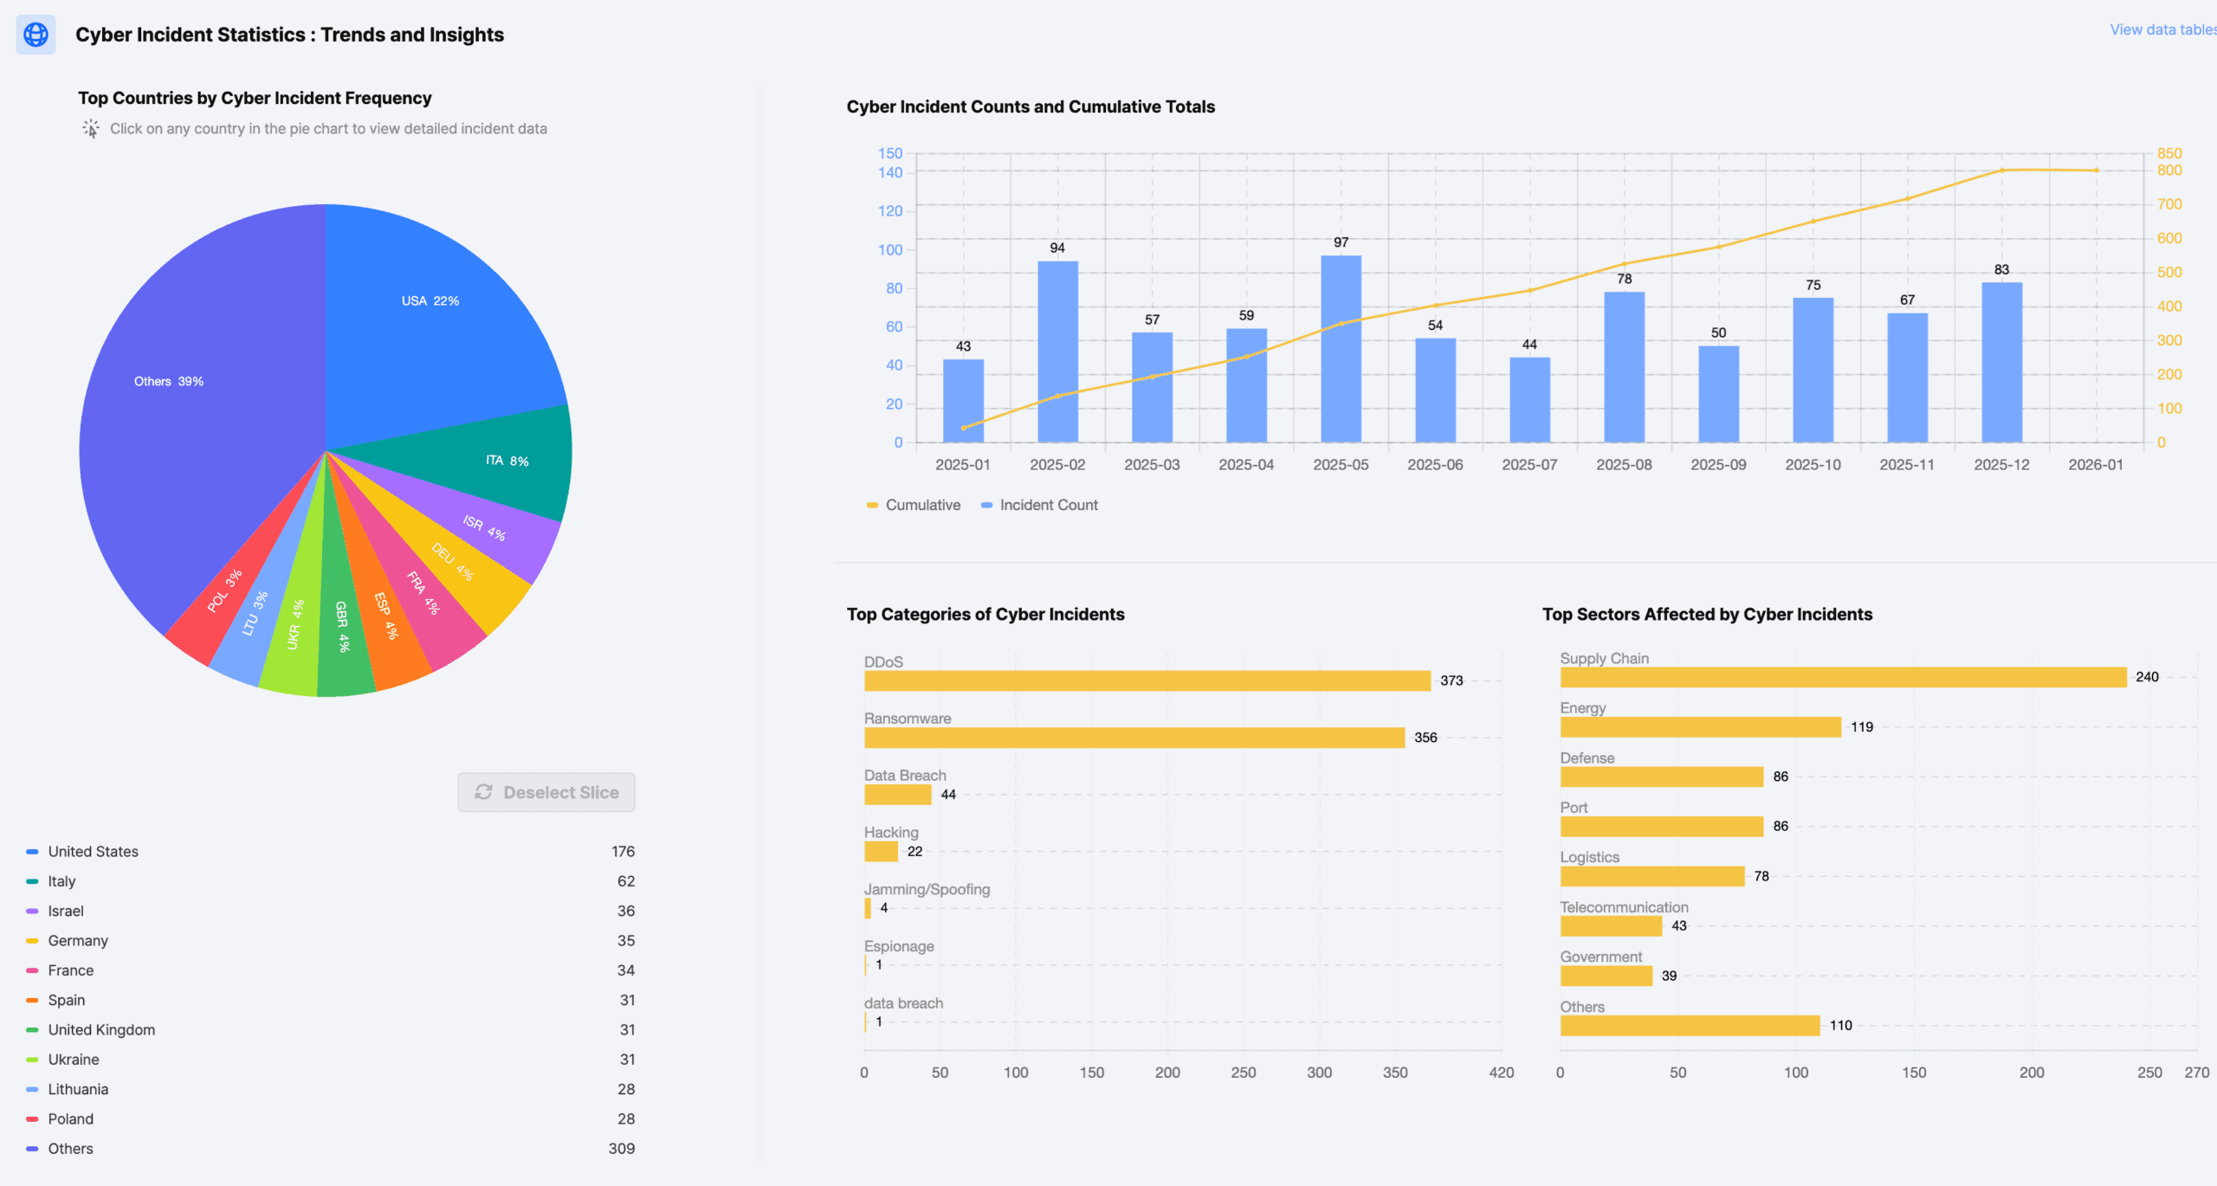The width and height of the screenshot is (2217, 1186).
Task: Click the DDoS category bar
Action: coord(1147,681)
